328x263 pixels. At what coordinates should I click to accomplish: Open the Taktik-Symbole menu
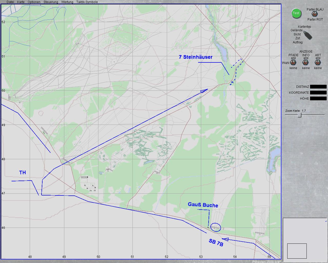point(87,2)
